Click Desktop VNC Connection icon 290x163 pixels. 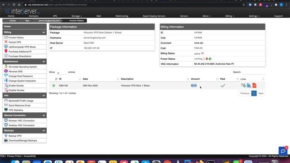pyautogui.click(x=6, y=125)
